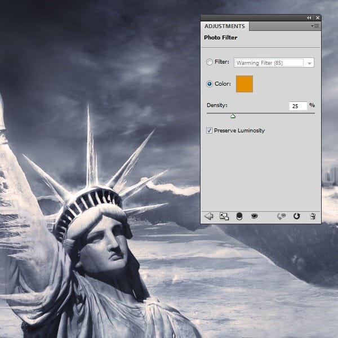The image size is (338, 338).
Task: Clip adjustment to layer below icon
Action: point(239,216)
